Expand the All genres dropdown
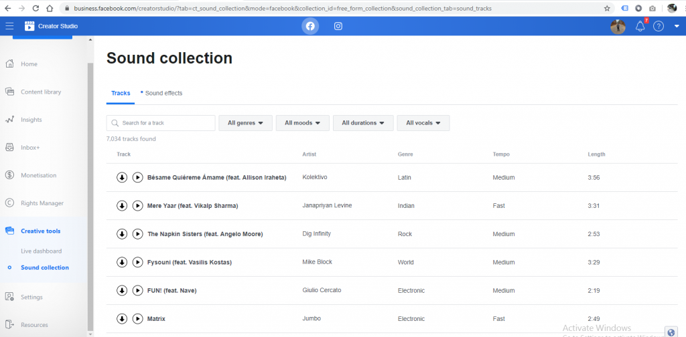Screen dimensions: 686x337 coord(245,123)
